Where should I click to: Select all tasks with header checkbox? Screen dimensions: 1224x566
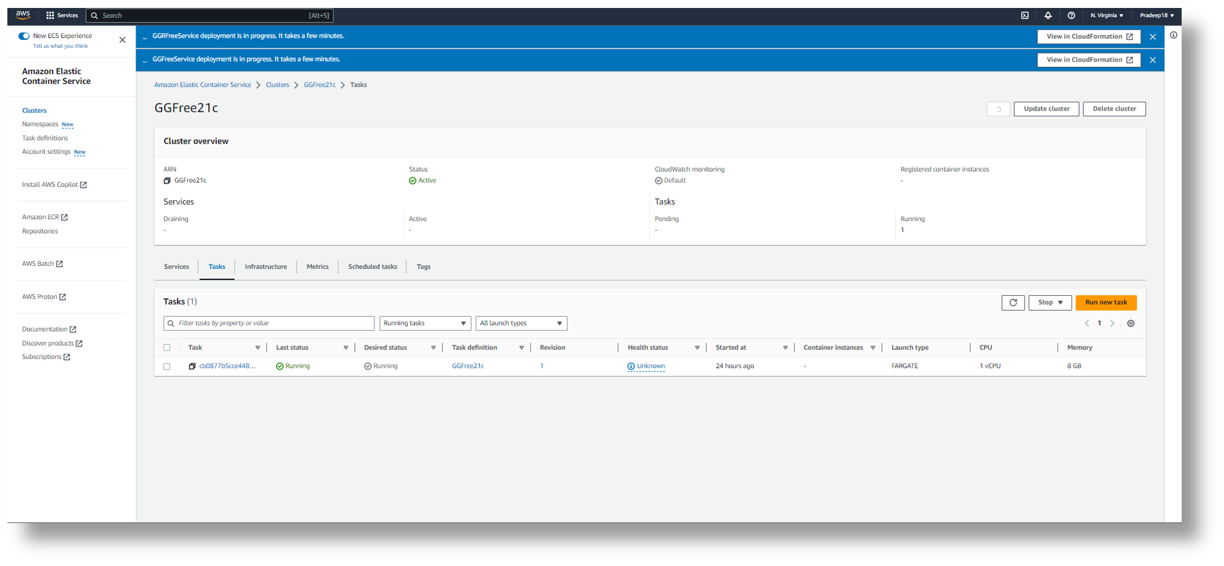click(167, 348)
